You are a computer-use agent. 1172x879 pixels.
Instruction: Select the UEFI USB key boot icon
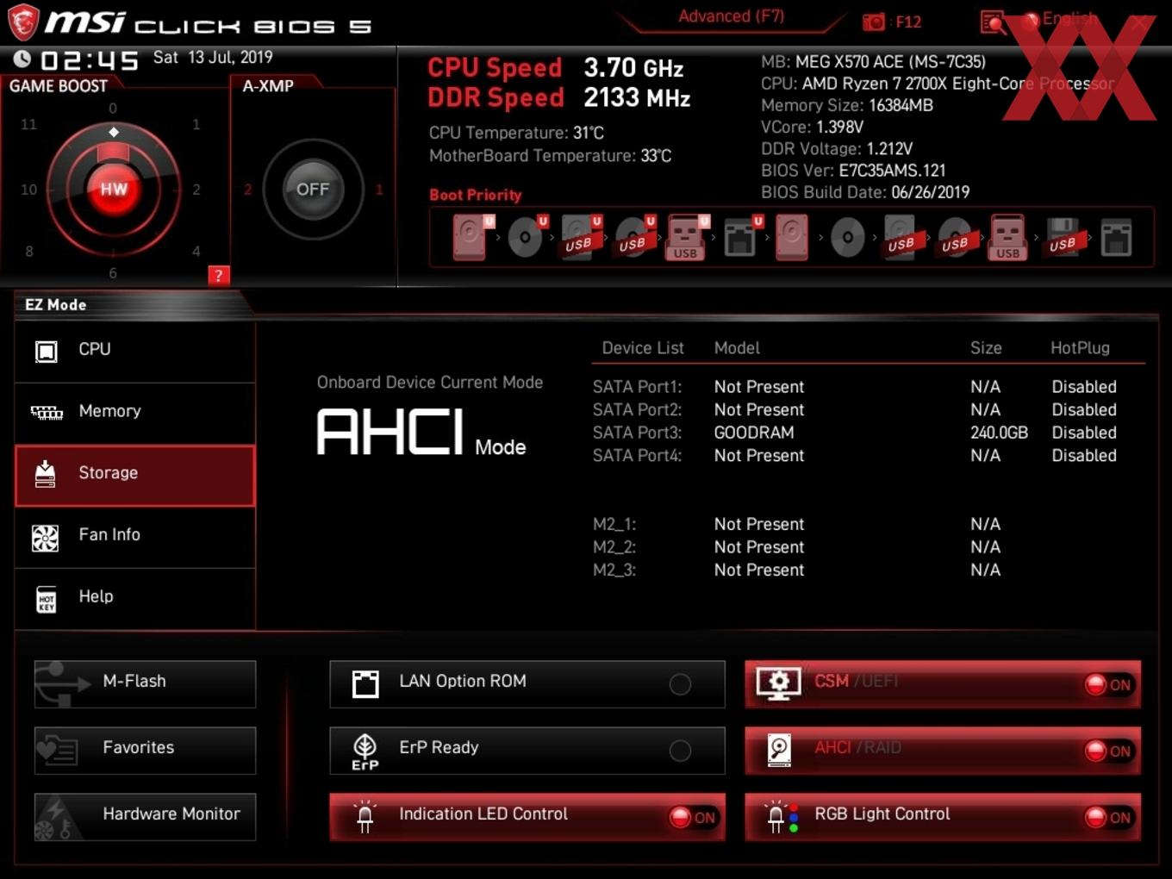click(x=687, y=237)
